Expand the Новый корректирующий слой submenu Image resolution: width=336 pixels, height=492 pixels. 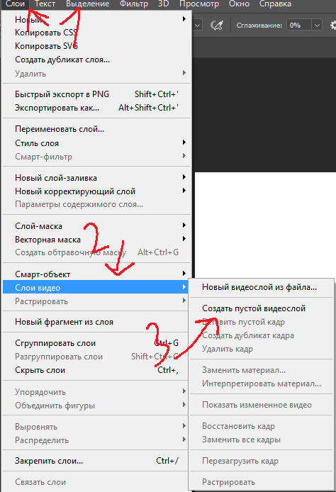pyautogui.click(x=96, y=191)
